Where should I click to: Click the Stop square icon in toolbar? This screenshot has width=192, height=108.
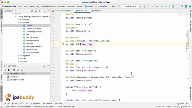[152, 6]
